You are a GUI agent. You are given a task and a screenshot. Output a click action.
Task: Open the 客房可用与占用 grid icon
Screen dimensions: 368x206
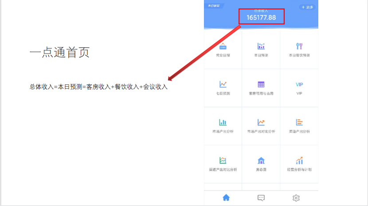click(x=261, y=84)
